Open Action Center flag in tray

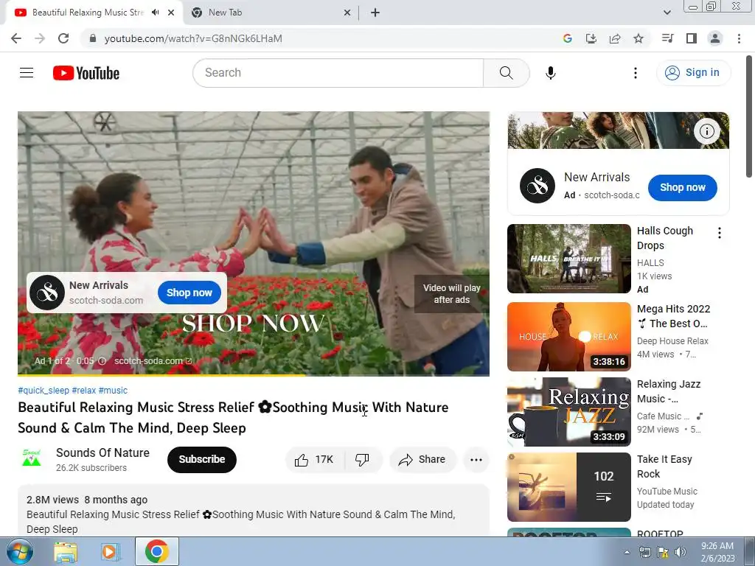coord(663,552)
